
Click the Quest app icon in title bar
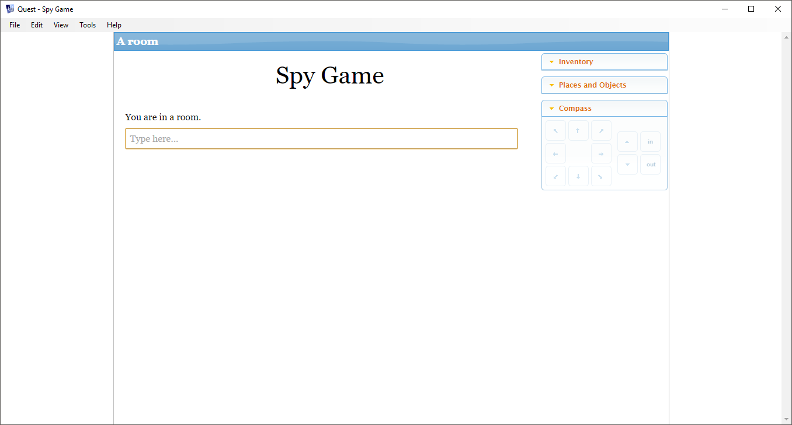(10, 9)
